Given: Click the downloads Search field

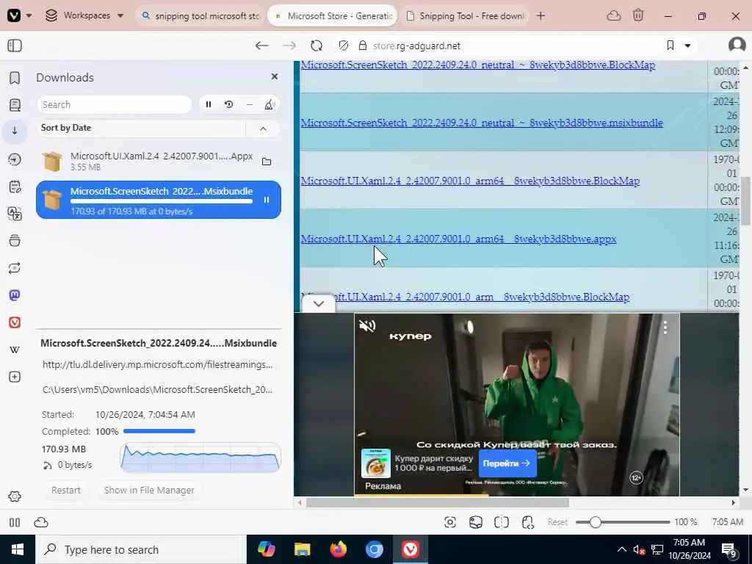Looking at the screenshot, I should [114, 104].
